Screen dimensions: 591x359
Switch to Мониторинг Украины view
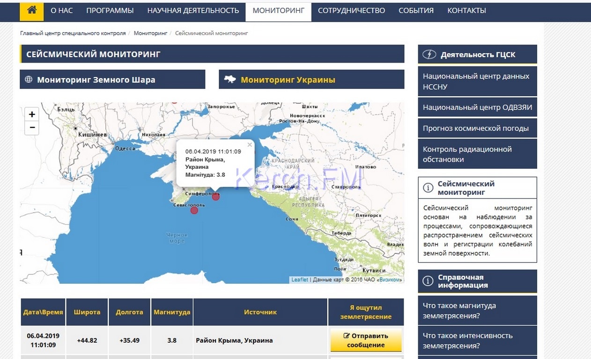[311, 79]
